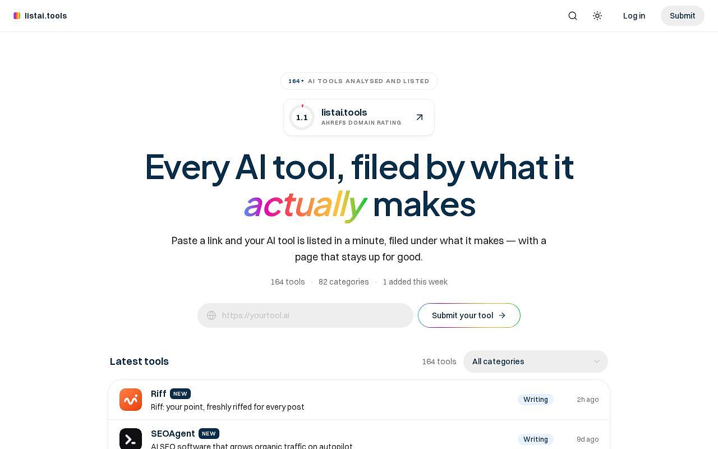The width and height of the screenshot is (718, 449).
Task: Click the 2h ago timestamp
Action: [x=588, y=400]
